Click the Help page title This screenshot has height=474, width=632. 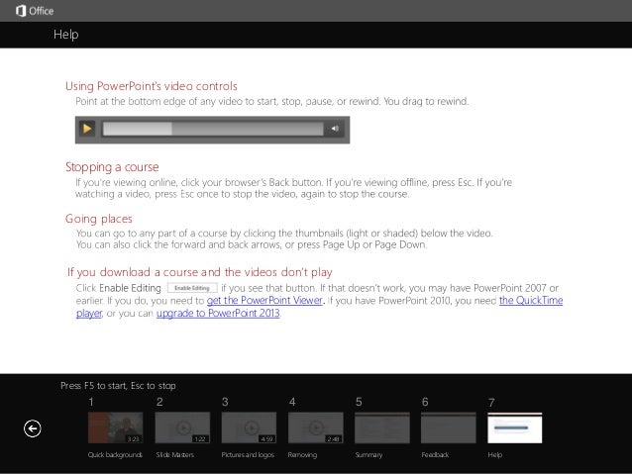(x=65, y=35)
